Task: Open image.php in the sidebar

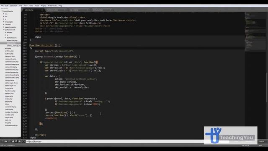Action: 9,96
